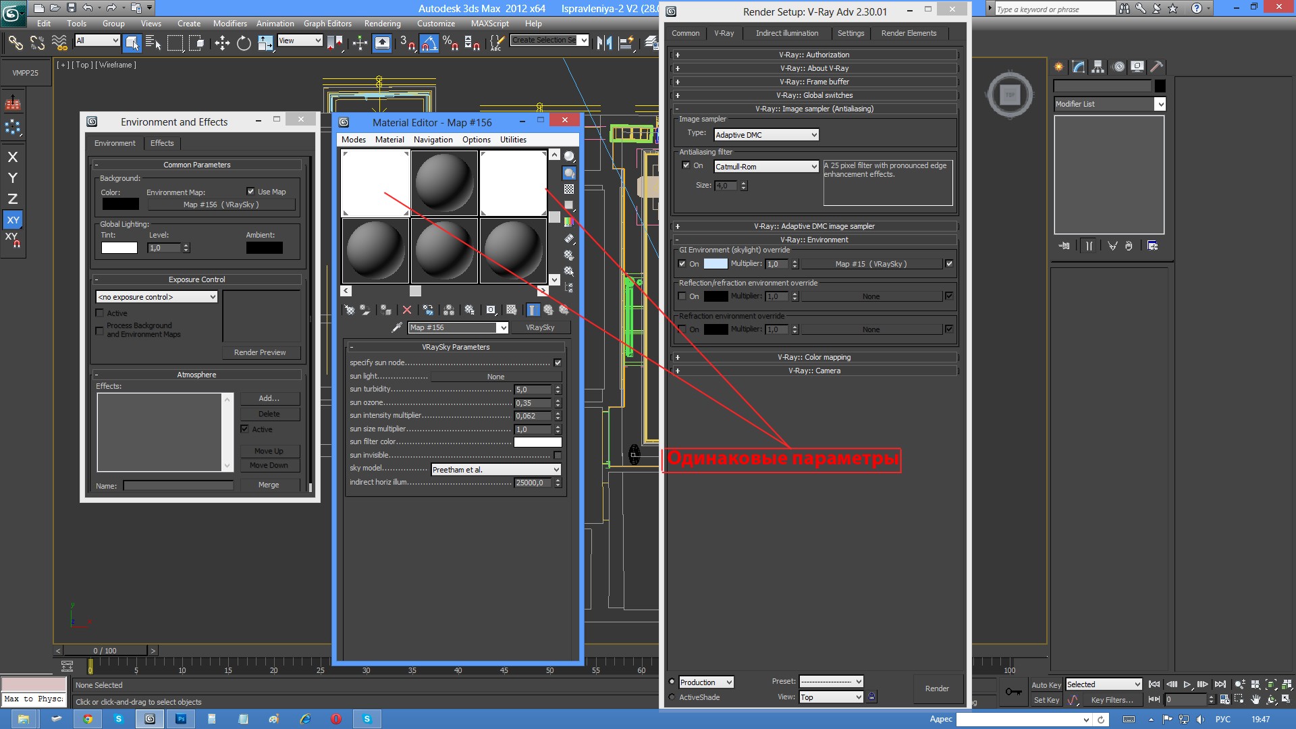The image size is (1296, 729).
Task: Drag sun intensity multiplier value field
Action: pyautogui.click(x=531, y=416)
